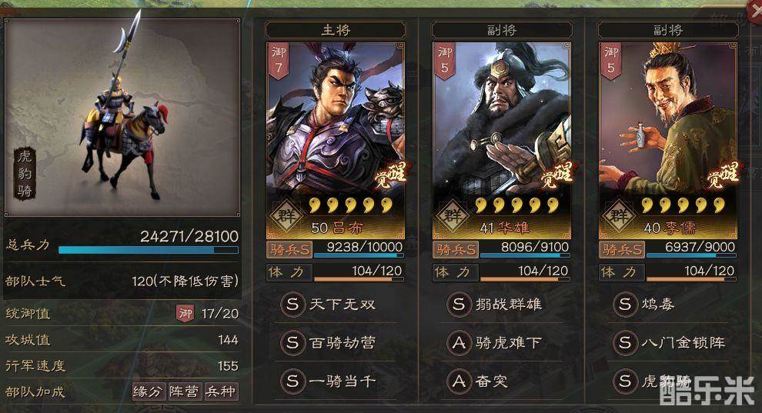Select the S-rank 鸩毒 skill icon
The image size is (762, 413).
(x=625, y=305)
